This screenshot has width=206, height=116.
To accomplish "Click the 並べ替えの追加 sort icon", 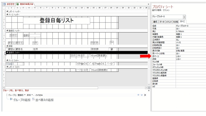I will point(33,99).
